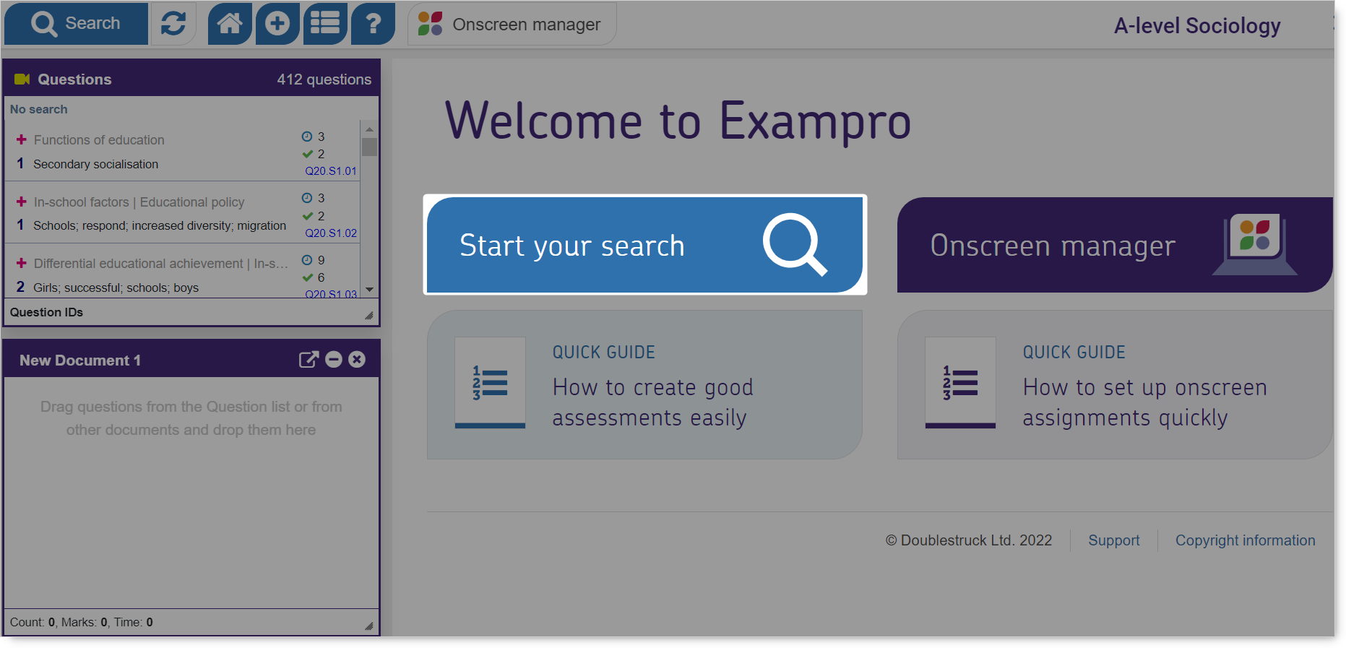Open the large Onscreen manager tile

[1113, 245]
